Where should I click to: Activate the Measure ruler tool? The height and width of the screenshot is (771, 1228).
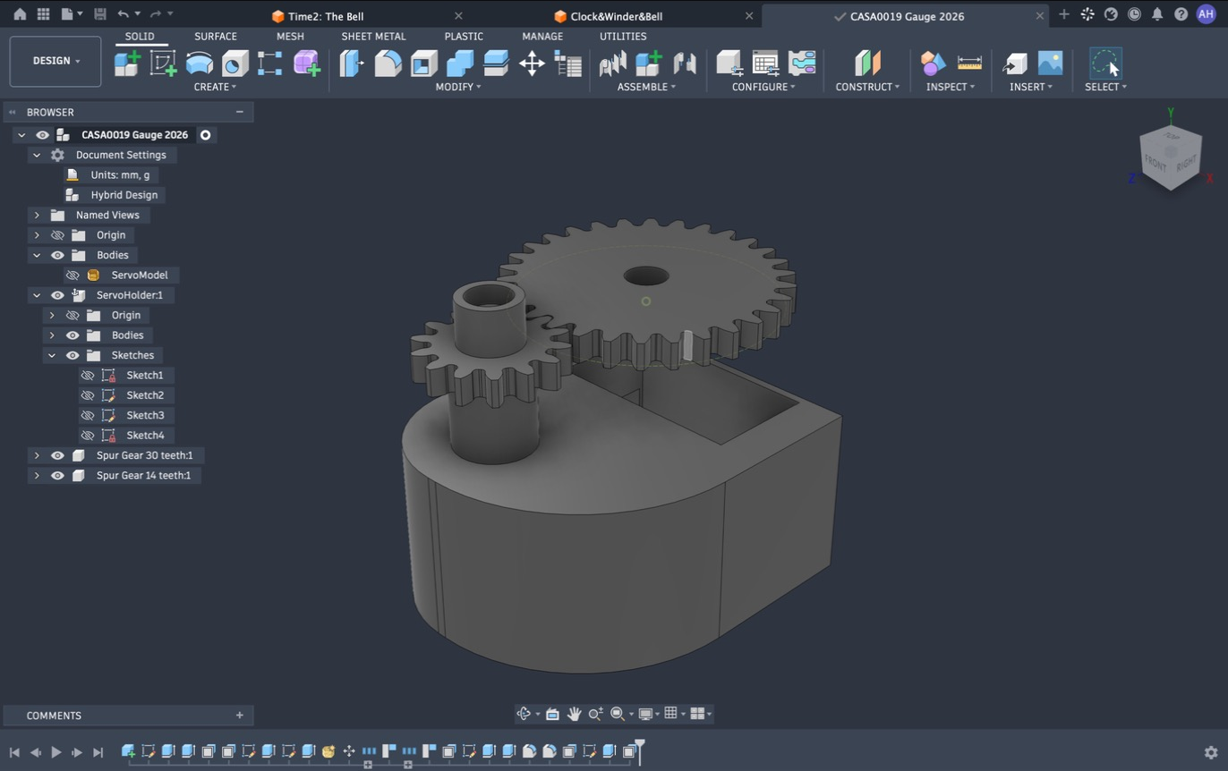pyautogui.click(x=969, y=64)
